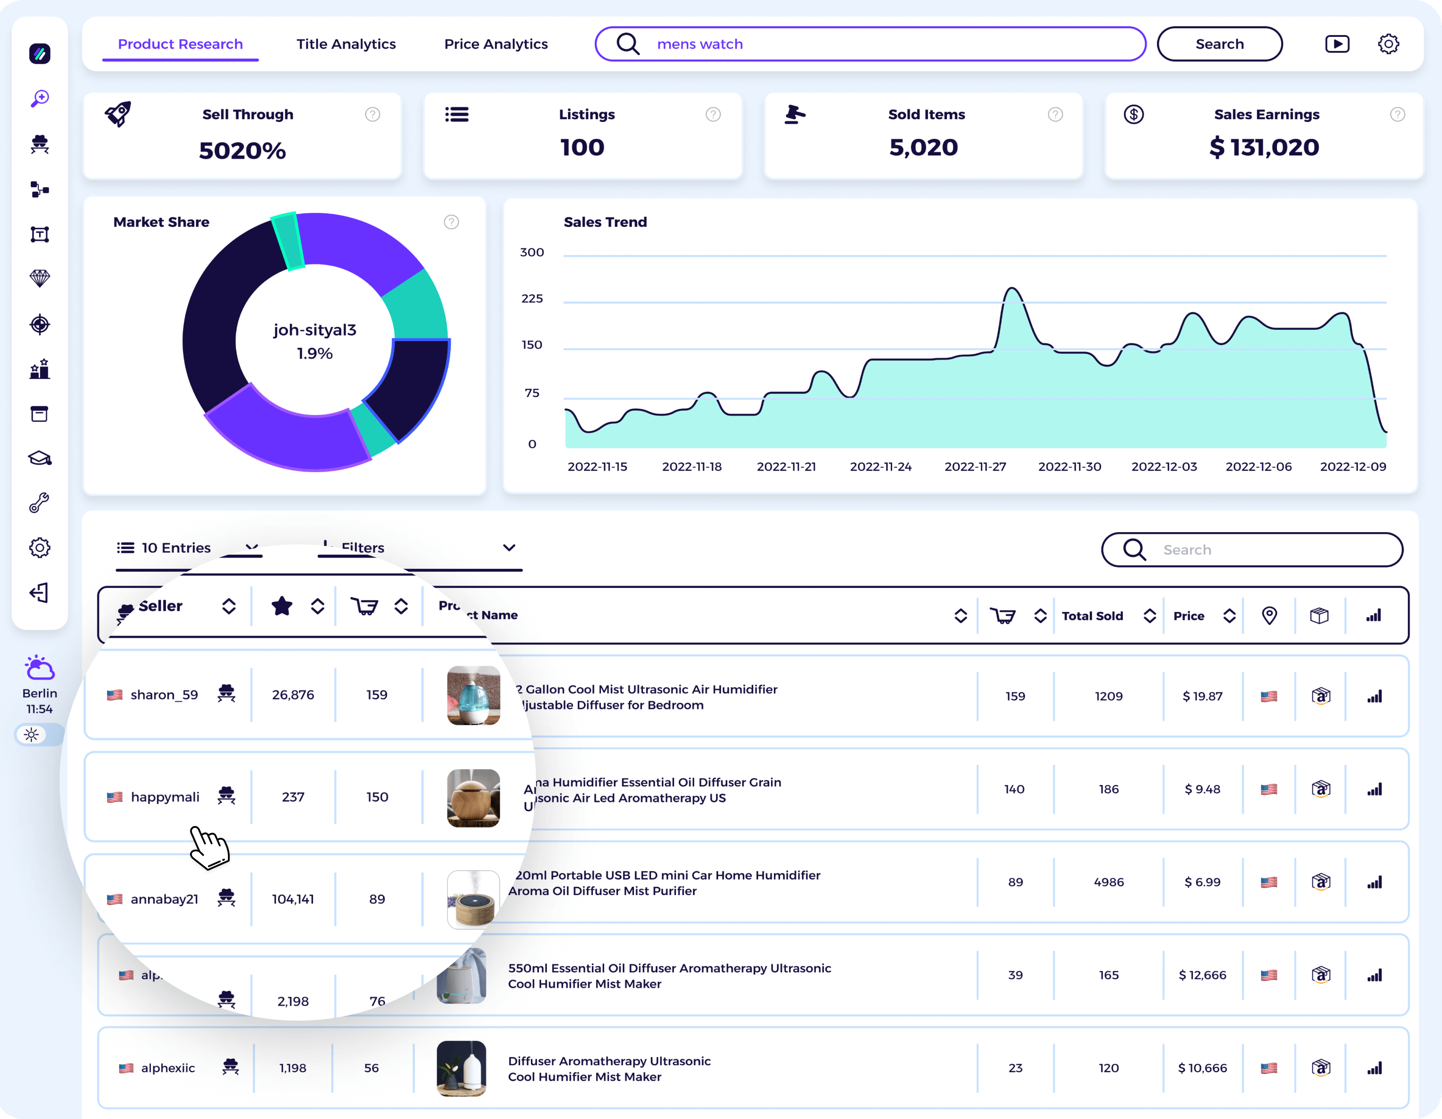Open the blue humidifier product thumbnail

click(x=473, y=696)
